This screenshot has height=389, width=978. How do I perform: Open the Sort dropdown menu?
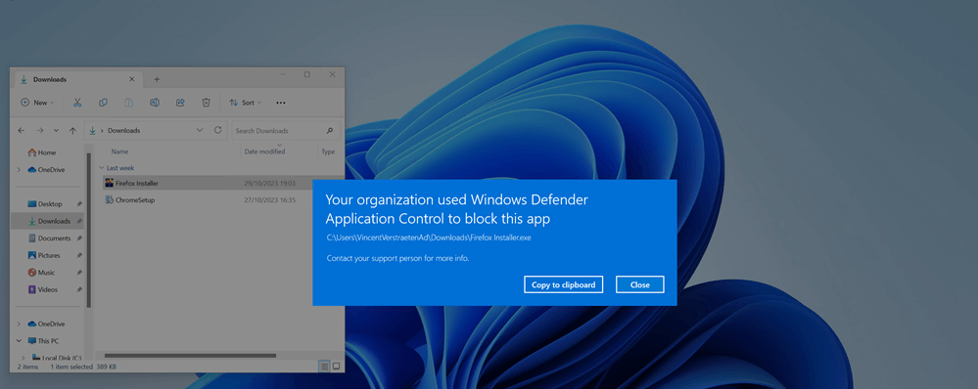click(x=245, y=103)
